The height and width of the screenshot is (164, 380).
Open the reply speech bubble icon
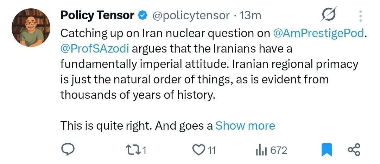click(67, 150)
